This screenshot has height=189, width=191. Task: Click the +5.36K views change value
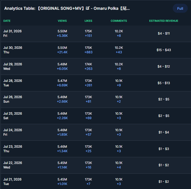[62, 36]
